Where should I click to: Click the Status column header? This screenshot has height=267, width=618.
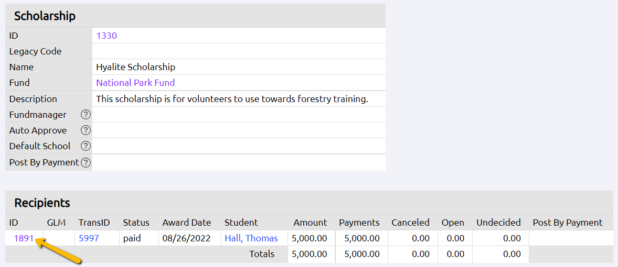click(x=136, y=222)
